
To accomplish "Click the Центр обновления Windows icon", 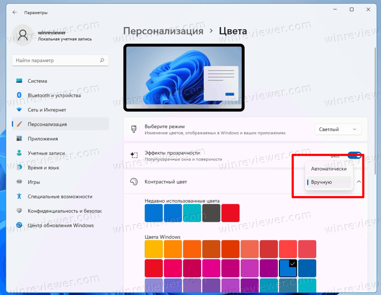I will (x=19, y=225).
